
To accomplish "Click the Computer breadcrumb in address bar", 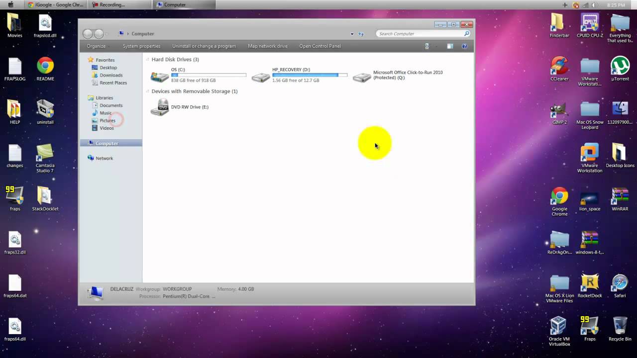I will tap(143, 34).
